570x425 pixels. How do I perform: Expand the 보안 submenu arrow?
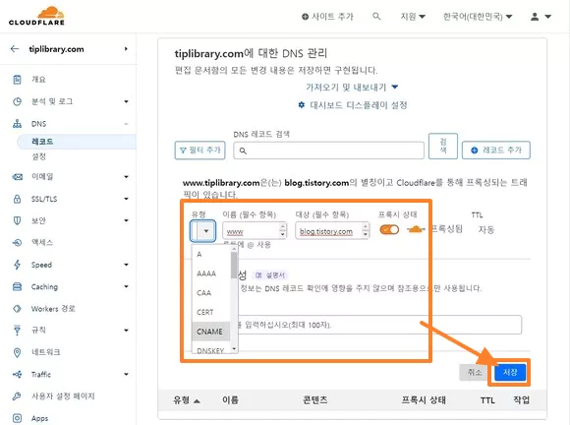tap(126, 220)
